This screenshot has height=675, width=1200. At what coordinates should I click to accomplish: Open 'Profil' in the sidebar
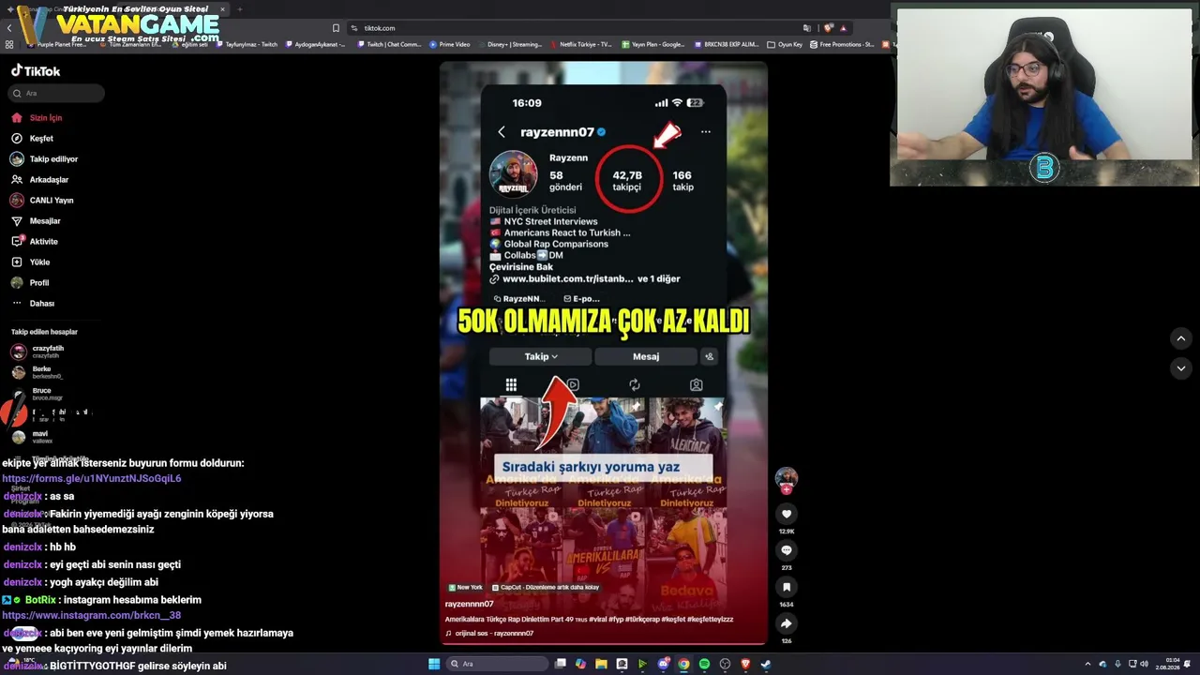[x=39, y=283]
